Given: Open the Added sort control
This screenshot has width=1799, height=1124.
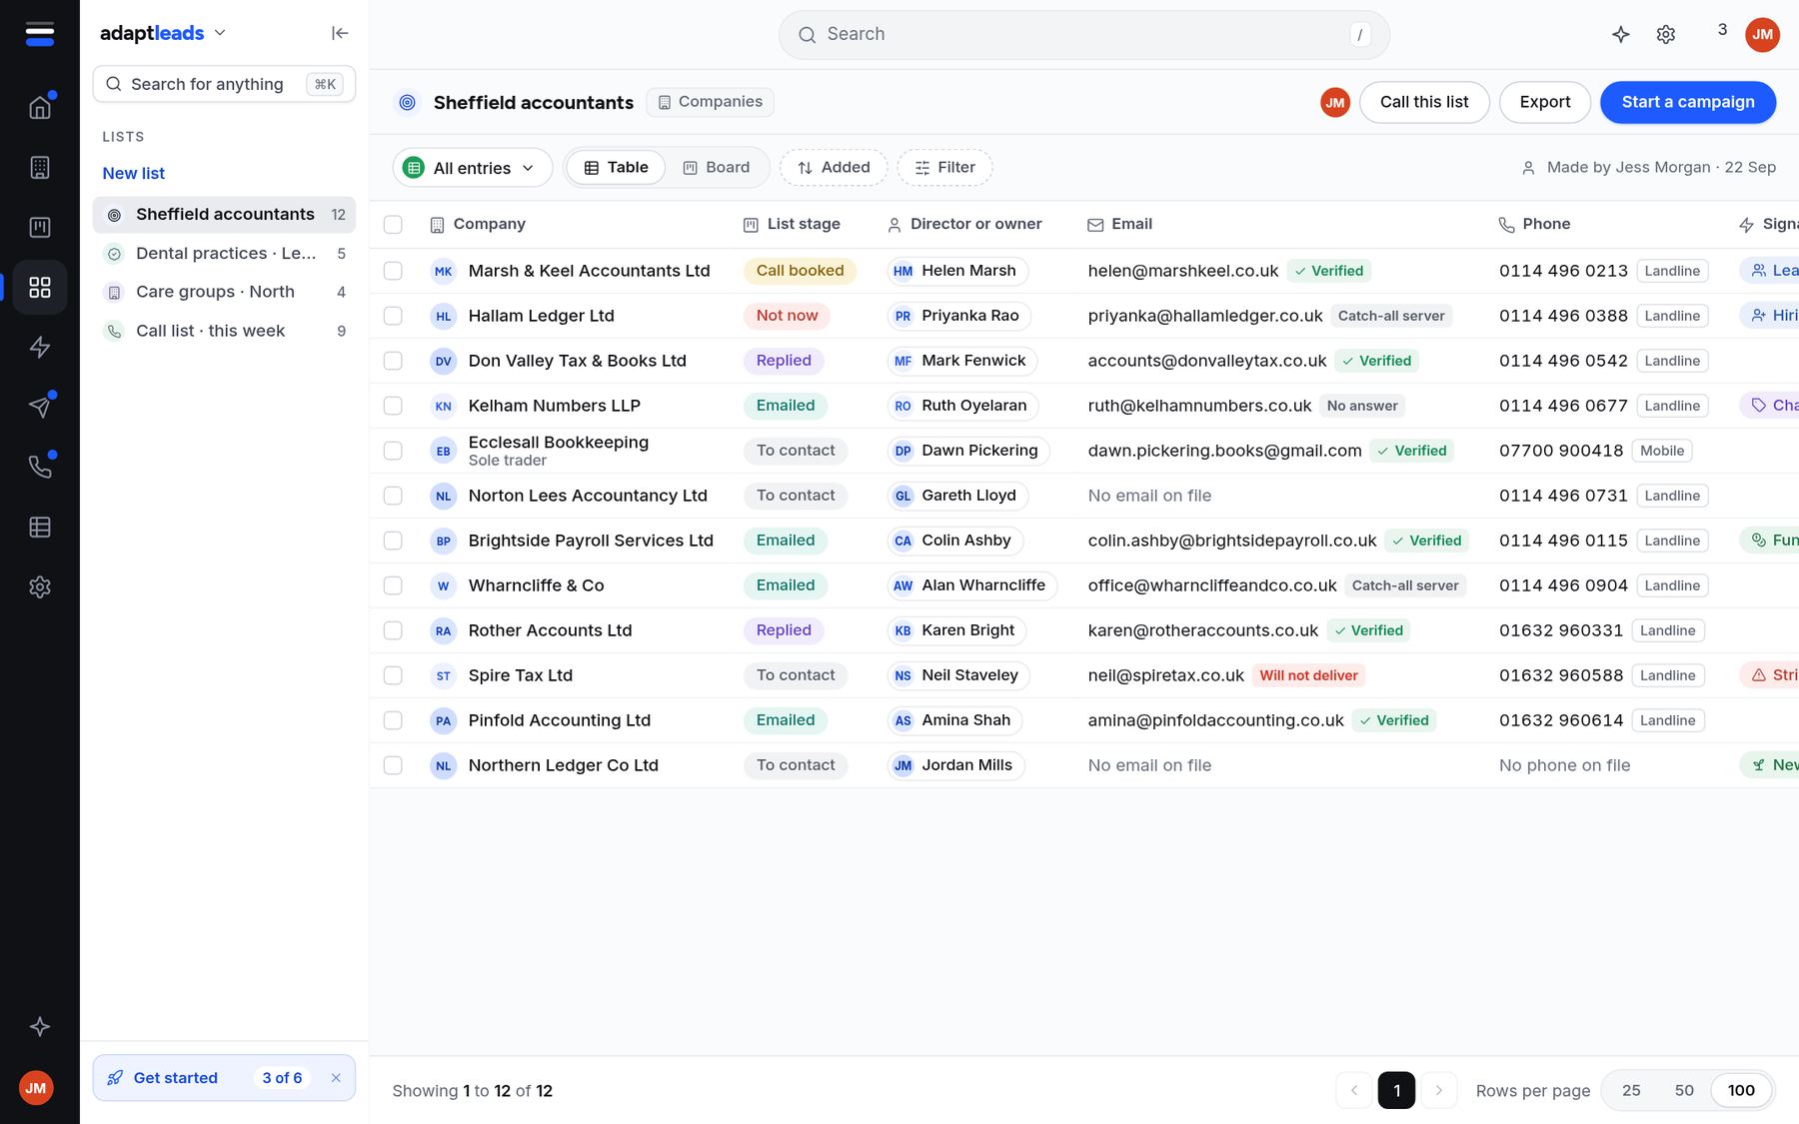Looking at the screenshot, I should tap(834, 168).
